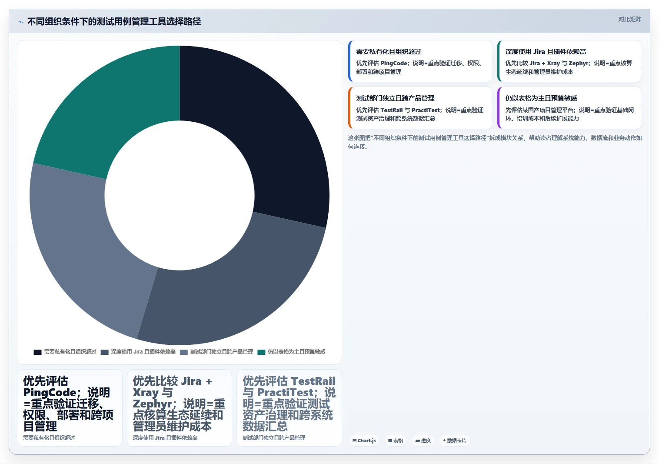Open the 仍以表格为主且预算敏感 card with purple border
This screenshot has width=659, height=464.
(569, 108)
